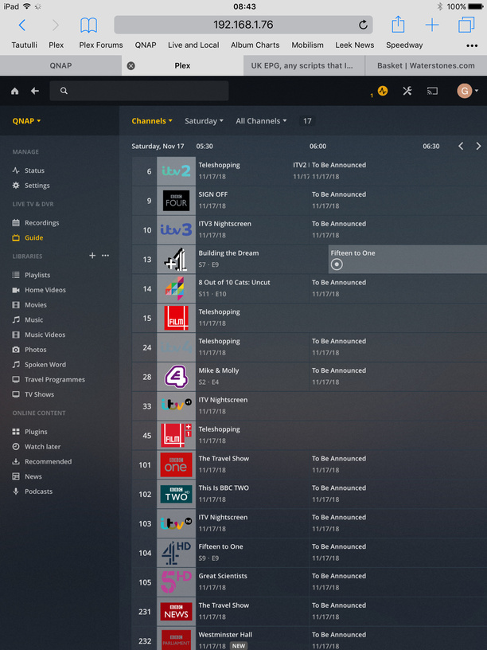Click the E4 channel logo
The height and width of the screenshot is (650, 487).
point(176,377)
